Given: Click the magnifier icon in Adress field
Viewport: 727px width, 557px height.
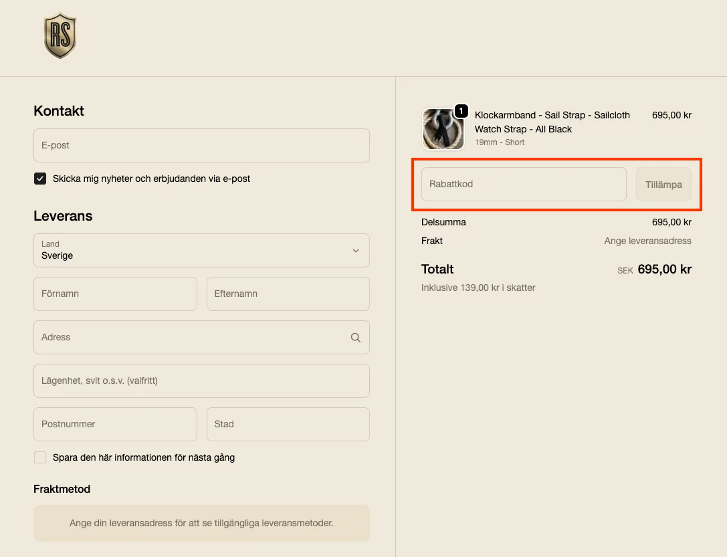Looking at the screenshot, I should (356, 338).
